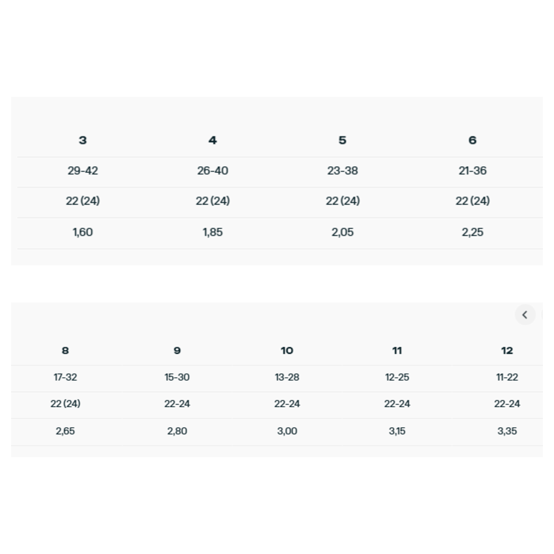Click the 1,60 value cell

83,232
